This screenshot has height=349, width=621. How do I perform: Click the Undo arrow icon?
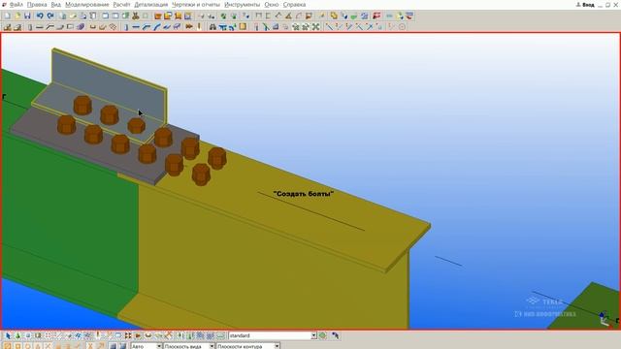click(40, 16)
